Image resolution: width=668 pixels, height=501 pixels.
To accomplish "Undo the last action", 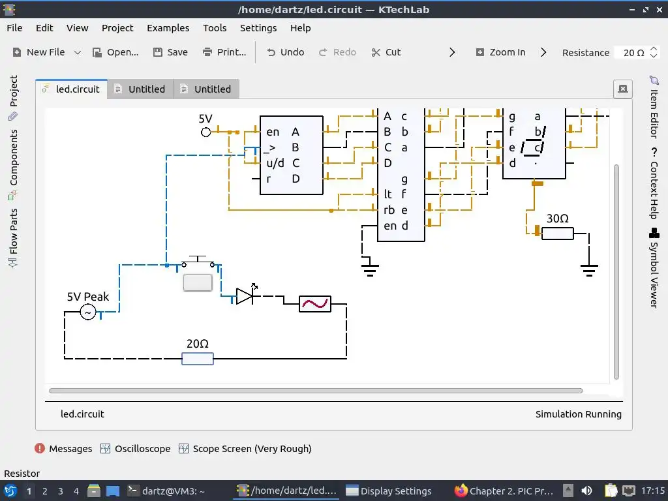I will (286, 52).
